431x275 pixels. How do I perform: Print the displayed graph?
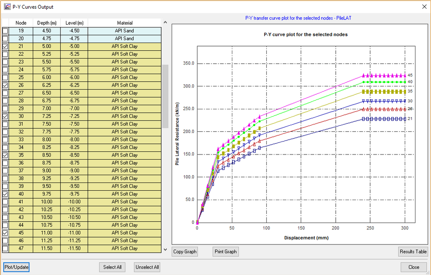coord(225,251)
